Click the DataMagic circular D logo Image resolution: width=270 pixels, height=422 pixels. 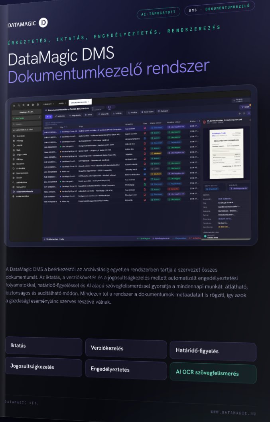[43, 23]
